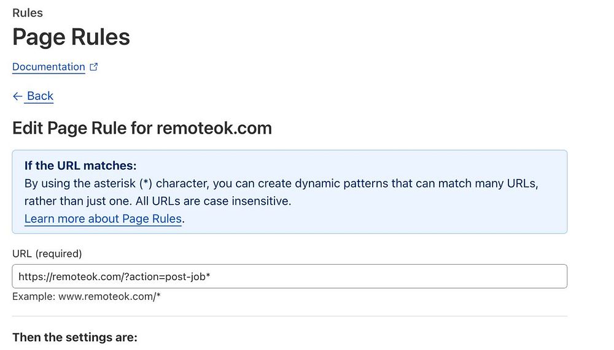
Task: Open the Documentation link
Action: (49, 67)
